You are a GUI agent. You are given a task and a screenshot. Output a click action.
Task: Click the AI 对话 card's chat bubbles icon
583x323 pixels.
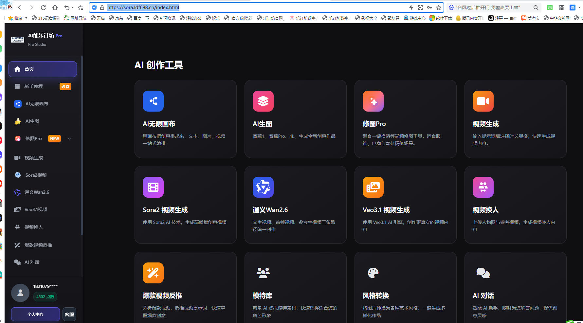click(x=483, y=273)
